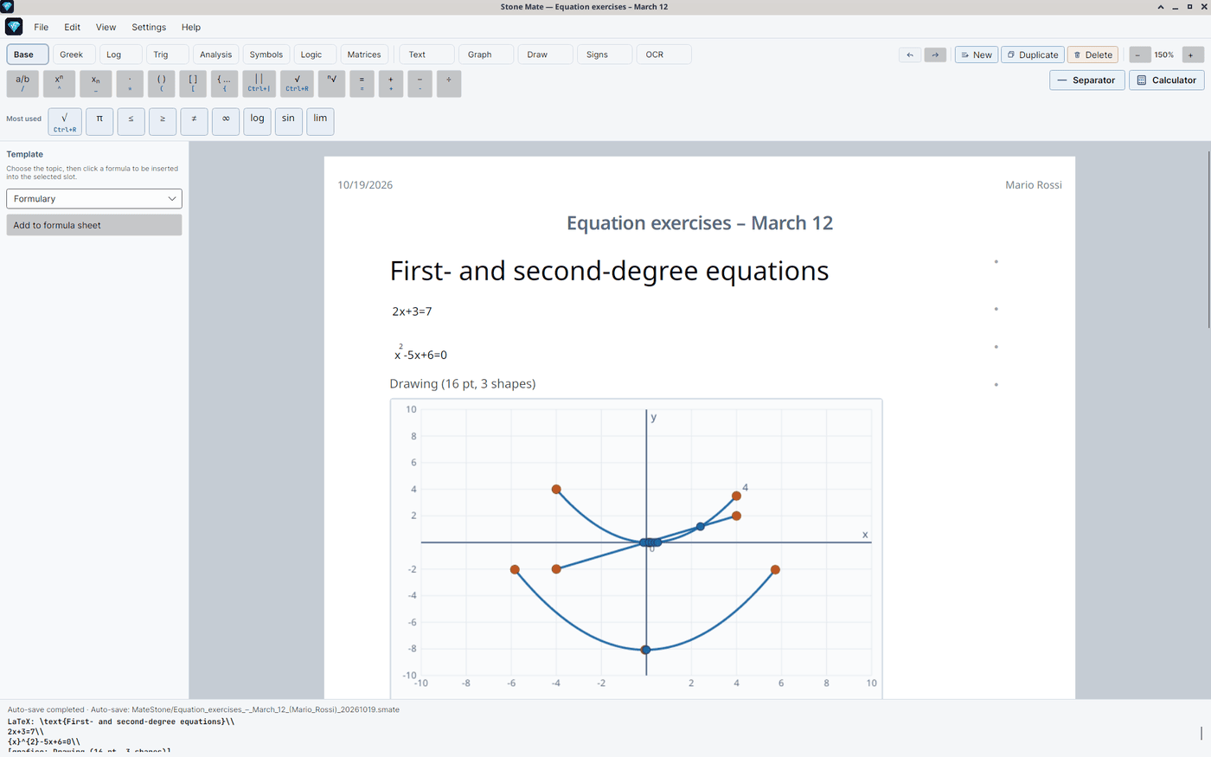Screen dimensions: 1211x757
Task: Create a new line with New
Action: [977, 55]
